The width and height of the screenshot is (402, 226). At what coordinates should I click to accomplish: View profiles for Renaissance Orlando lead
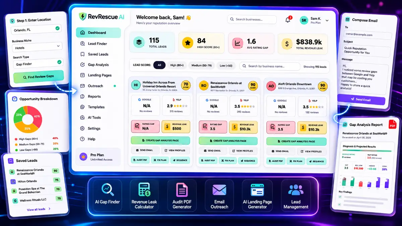point(243,151)
